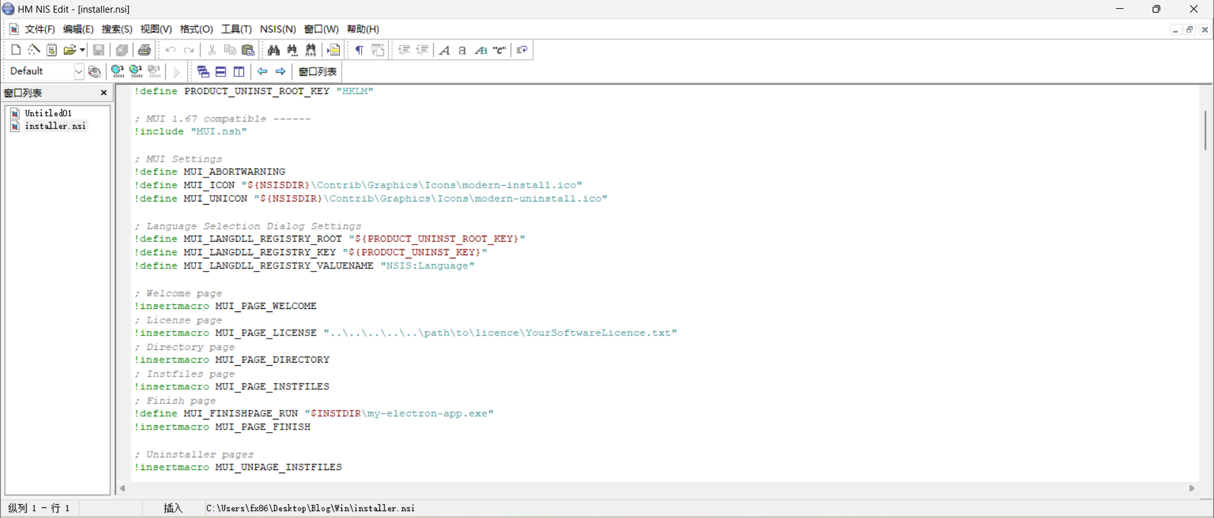Open the 工具(T) menu
1214x518 pixels.
tap(236, 29)
